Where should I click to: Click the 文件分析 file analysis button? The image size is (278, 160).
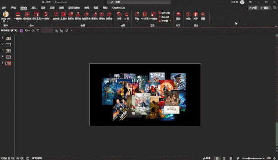tap(164, 13)
